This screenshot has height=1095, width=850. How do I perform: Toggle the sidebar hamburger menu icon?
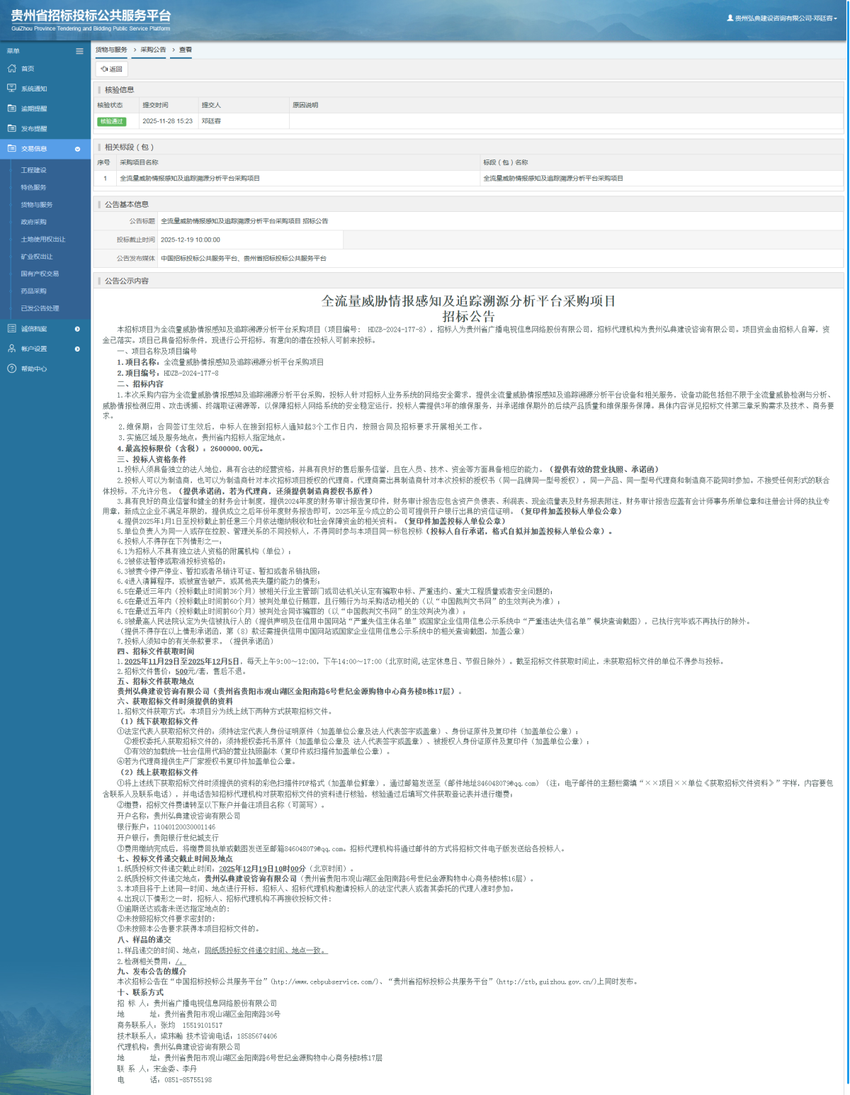tap(79, 51)
